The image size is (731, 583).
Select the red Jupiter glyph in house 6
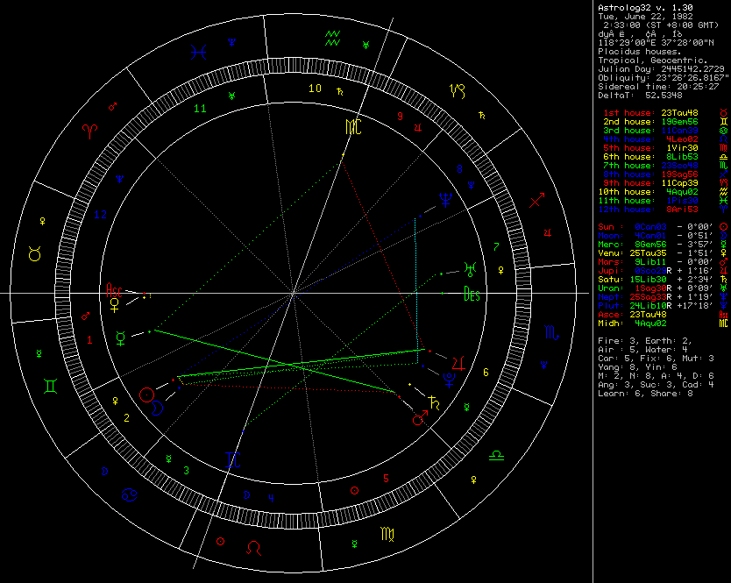(459, 361)
